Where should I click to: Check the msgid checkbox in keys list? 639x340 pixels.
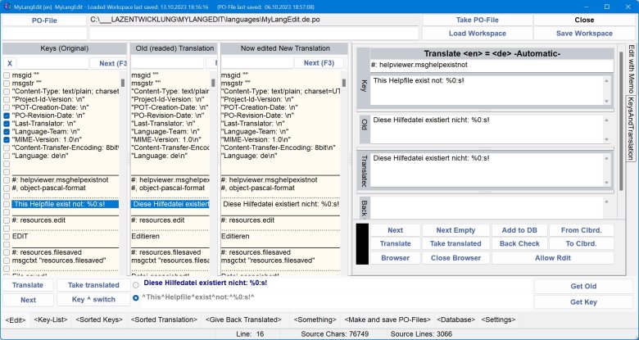pos(7,75)
